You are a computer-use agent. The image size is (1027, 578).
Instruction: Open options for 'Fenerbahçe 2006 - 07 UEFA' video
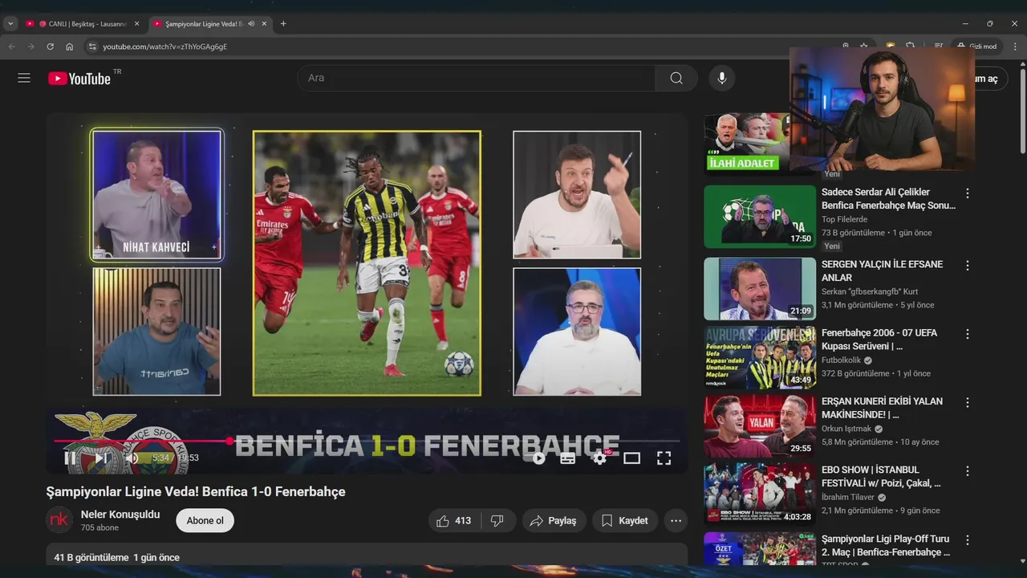[968, 334]
